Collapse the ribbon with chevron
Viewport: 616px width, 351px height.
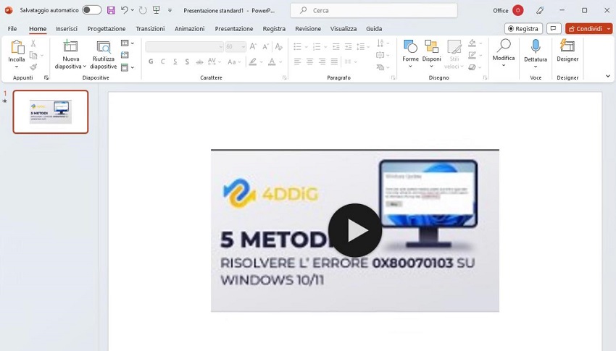[608, 76]
